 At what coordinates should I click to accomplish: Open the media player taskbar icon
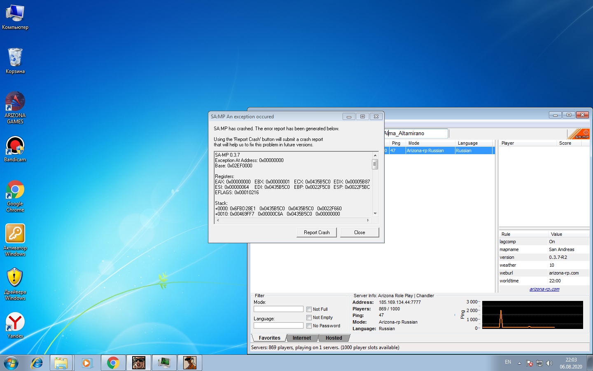coord(86,363)
